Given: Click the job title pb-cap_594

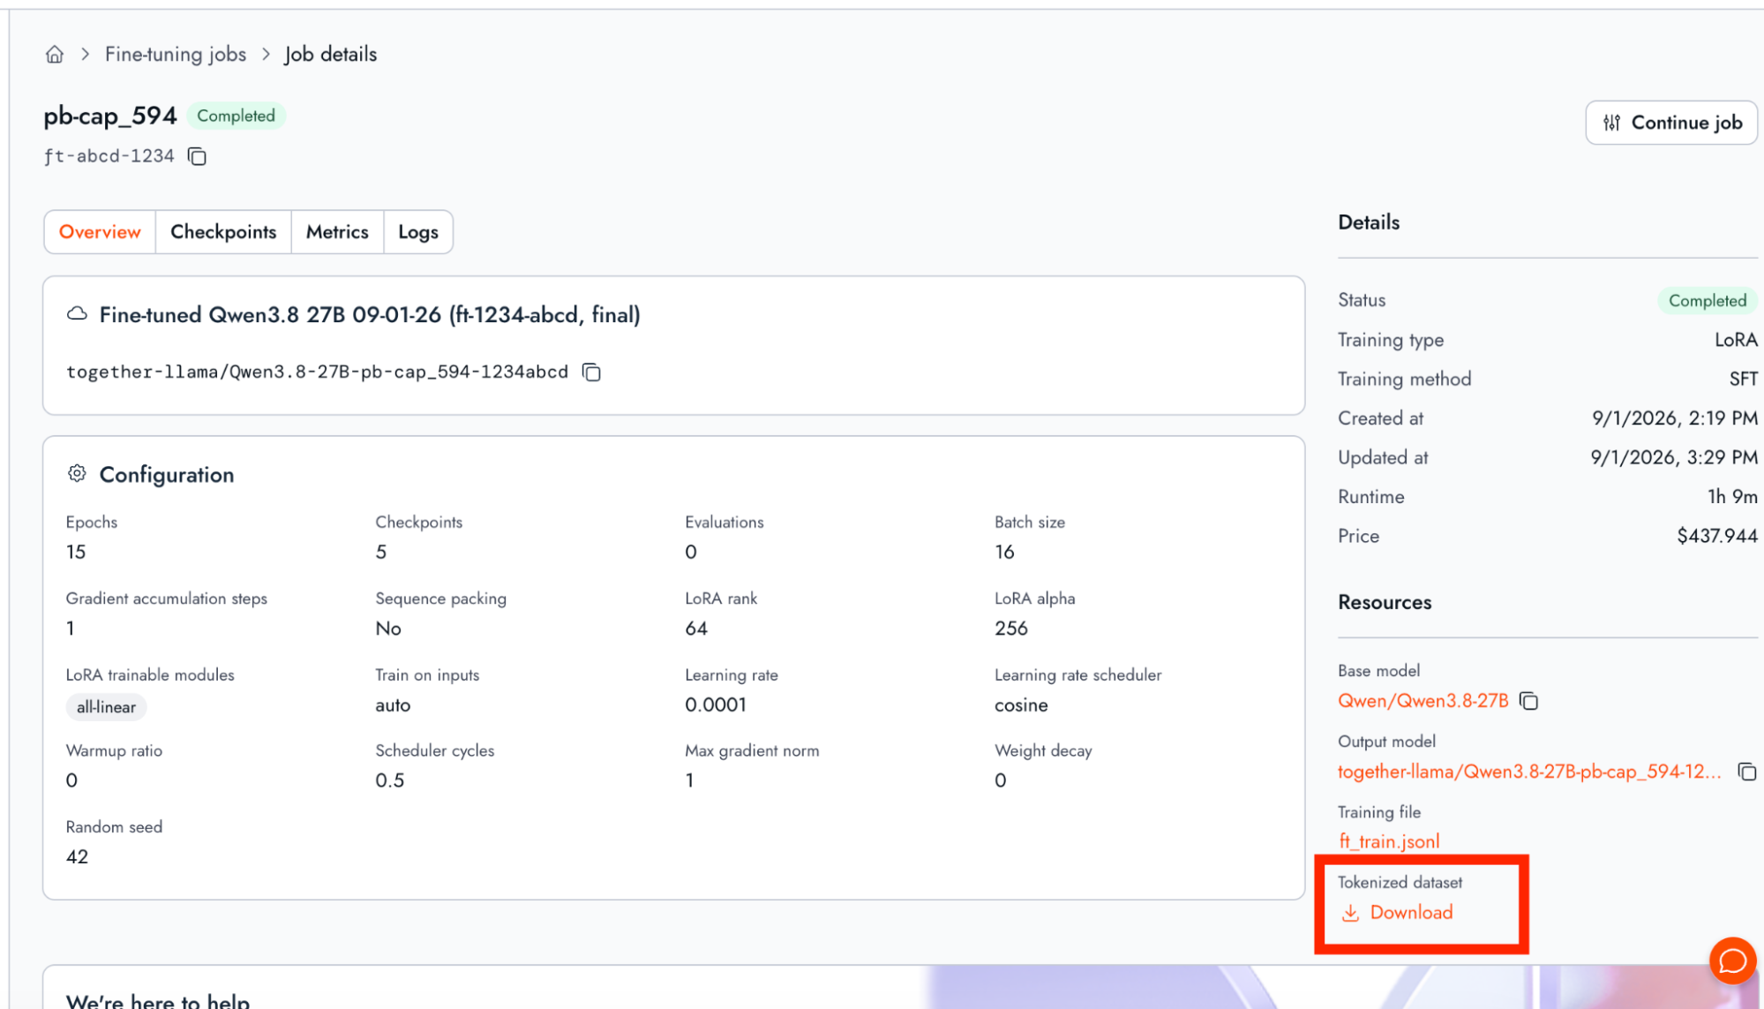Looking at the screenshot, I should click(x=110, y=116).
